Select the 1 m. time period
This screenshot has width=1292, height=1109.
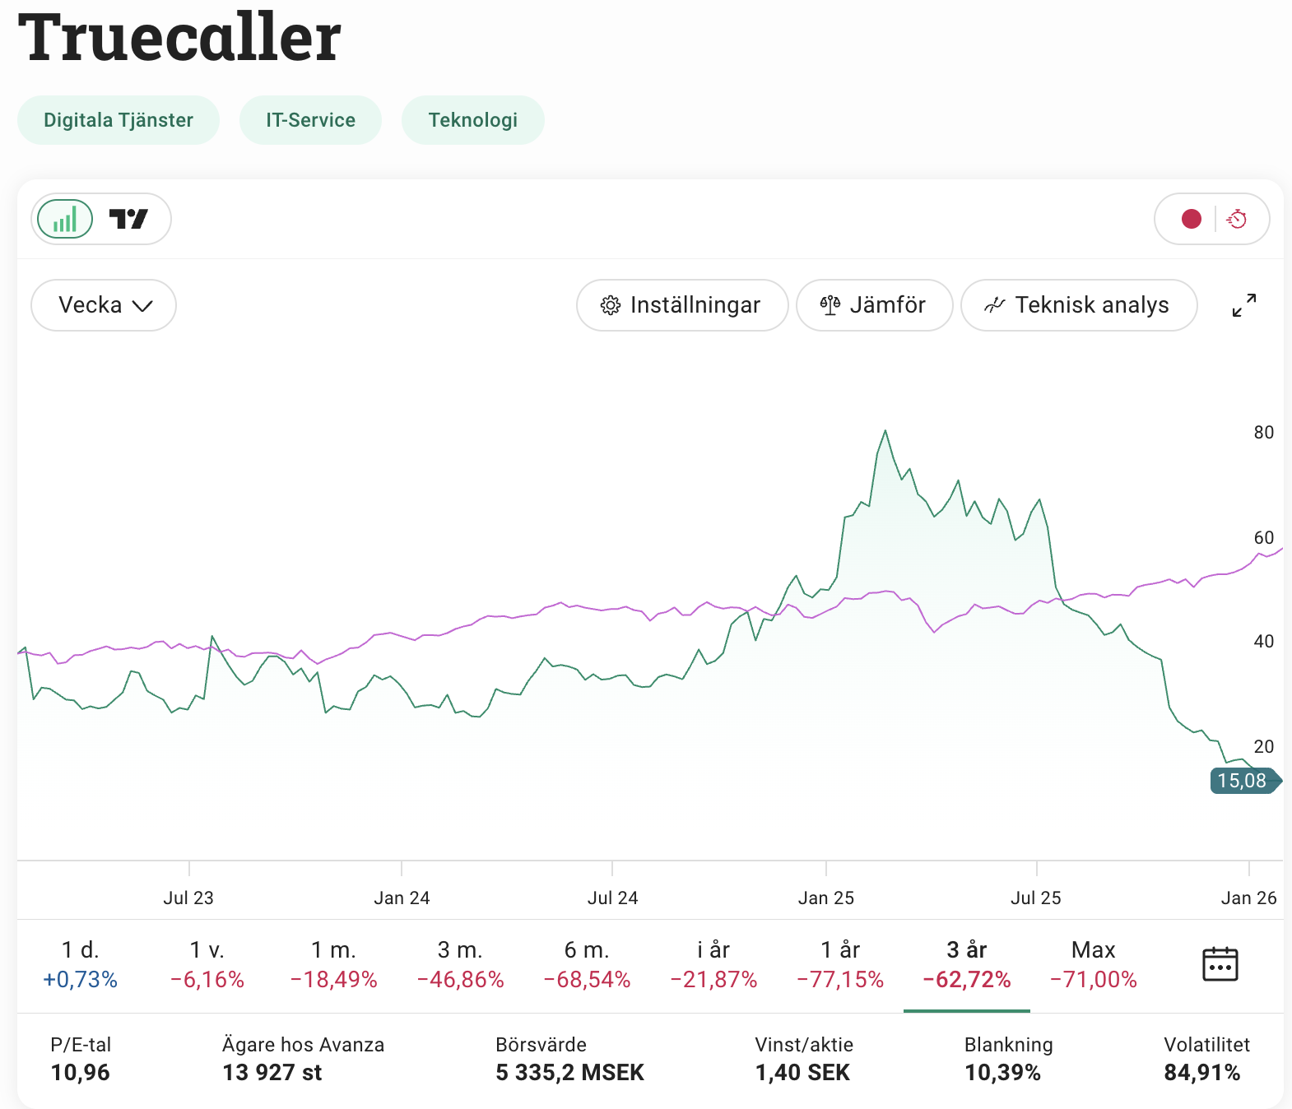pyautogui.click(x=333, y=964)
